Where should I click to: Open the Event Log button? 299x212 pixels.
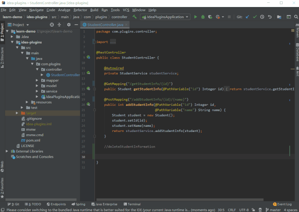pos(282,204)
